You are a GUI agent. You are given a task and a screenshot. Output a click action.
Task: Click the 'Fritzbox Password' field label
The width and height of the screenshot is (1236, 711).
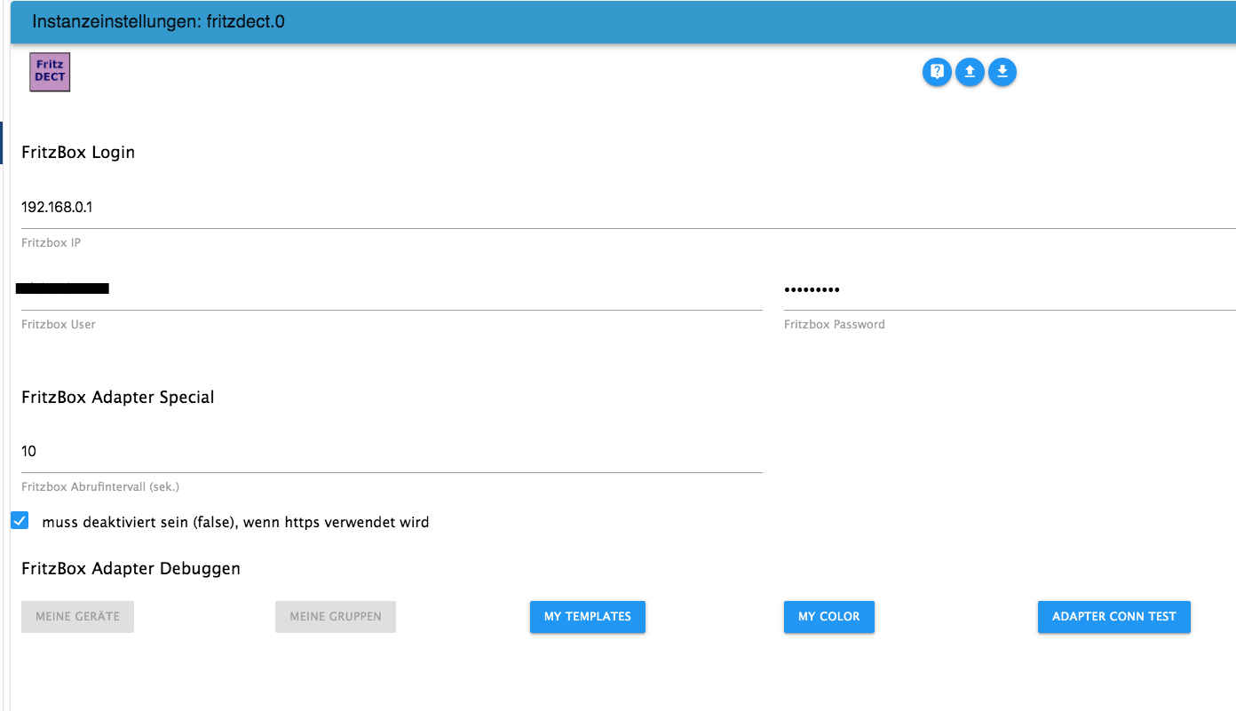[x=835, y=324]
